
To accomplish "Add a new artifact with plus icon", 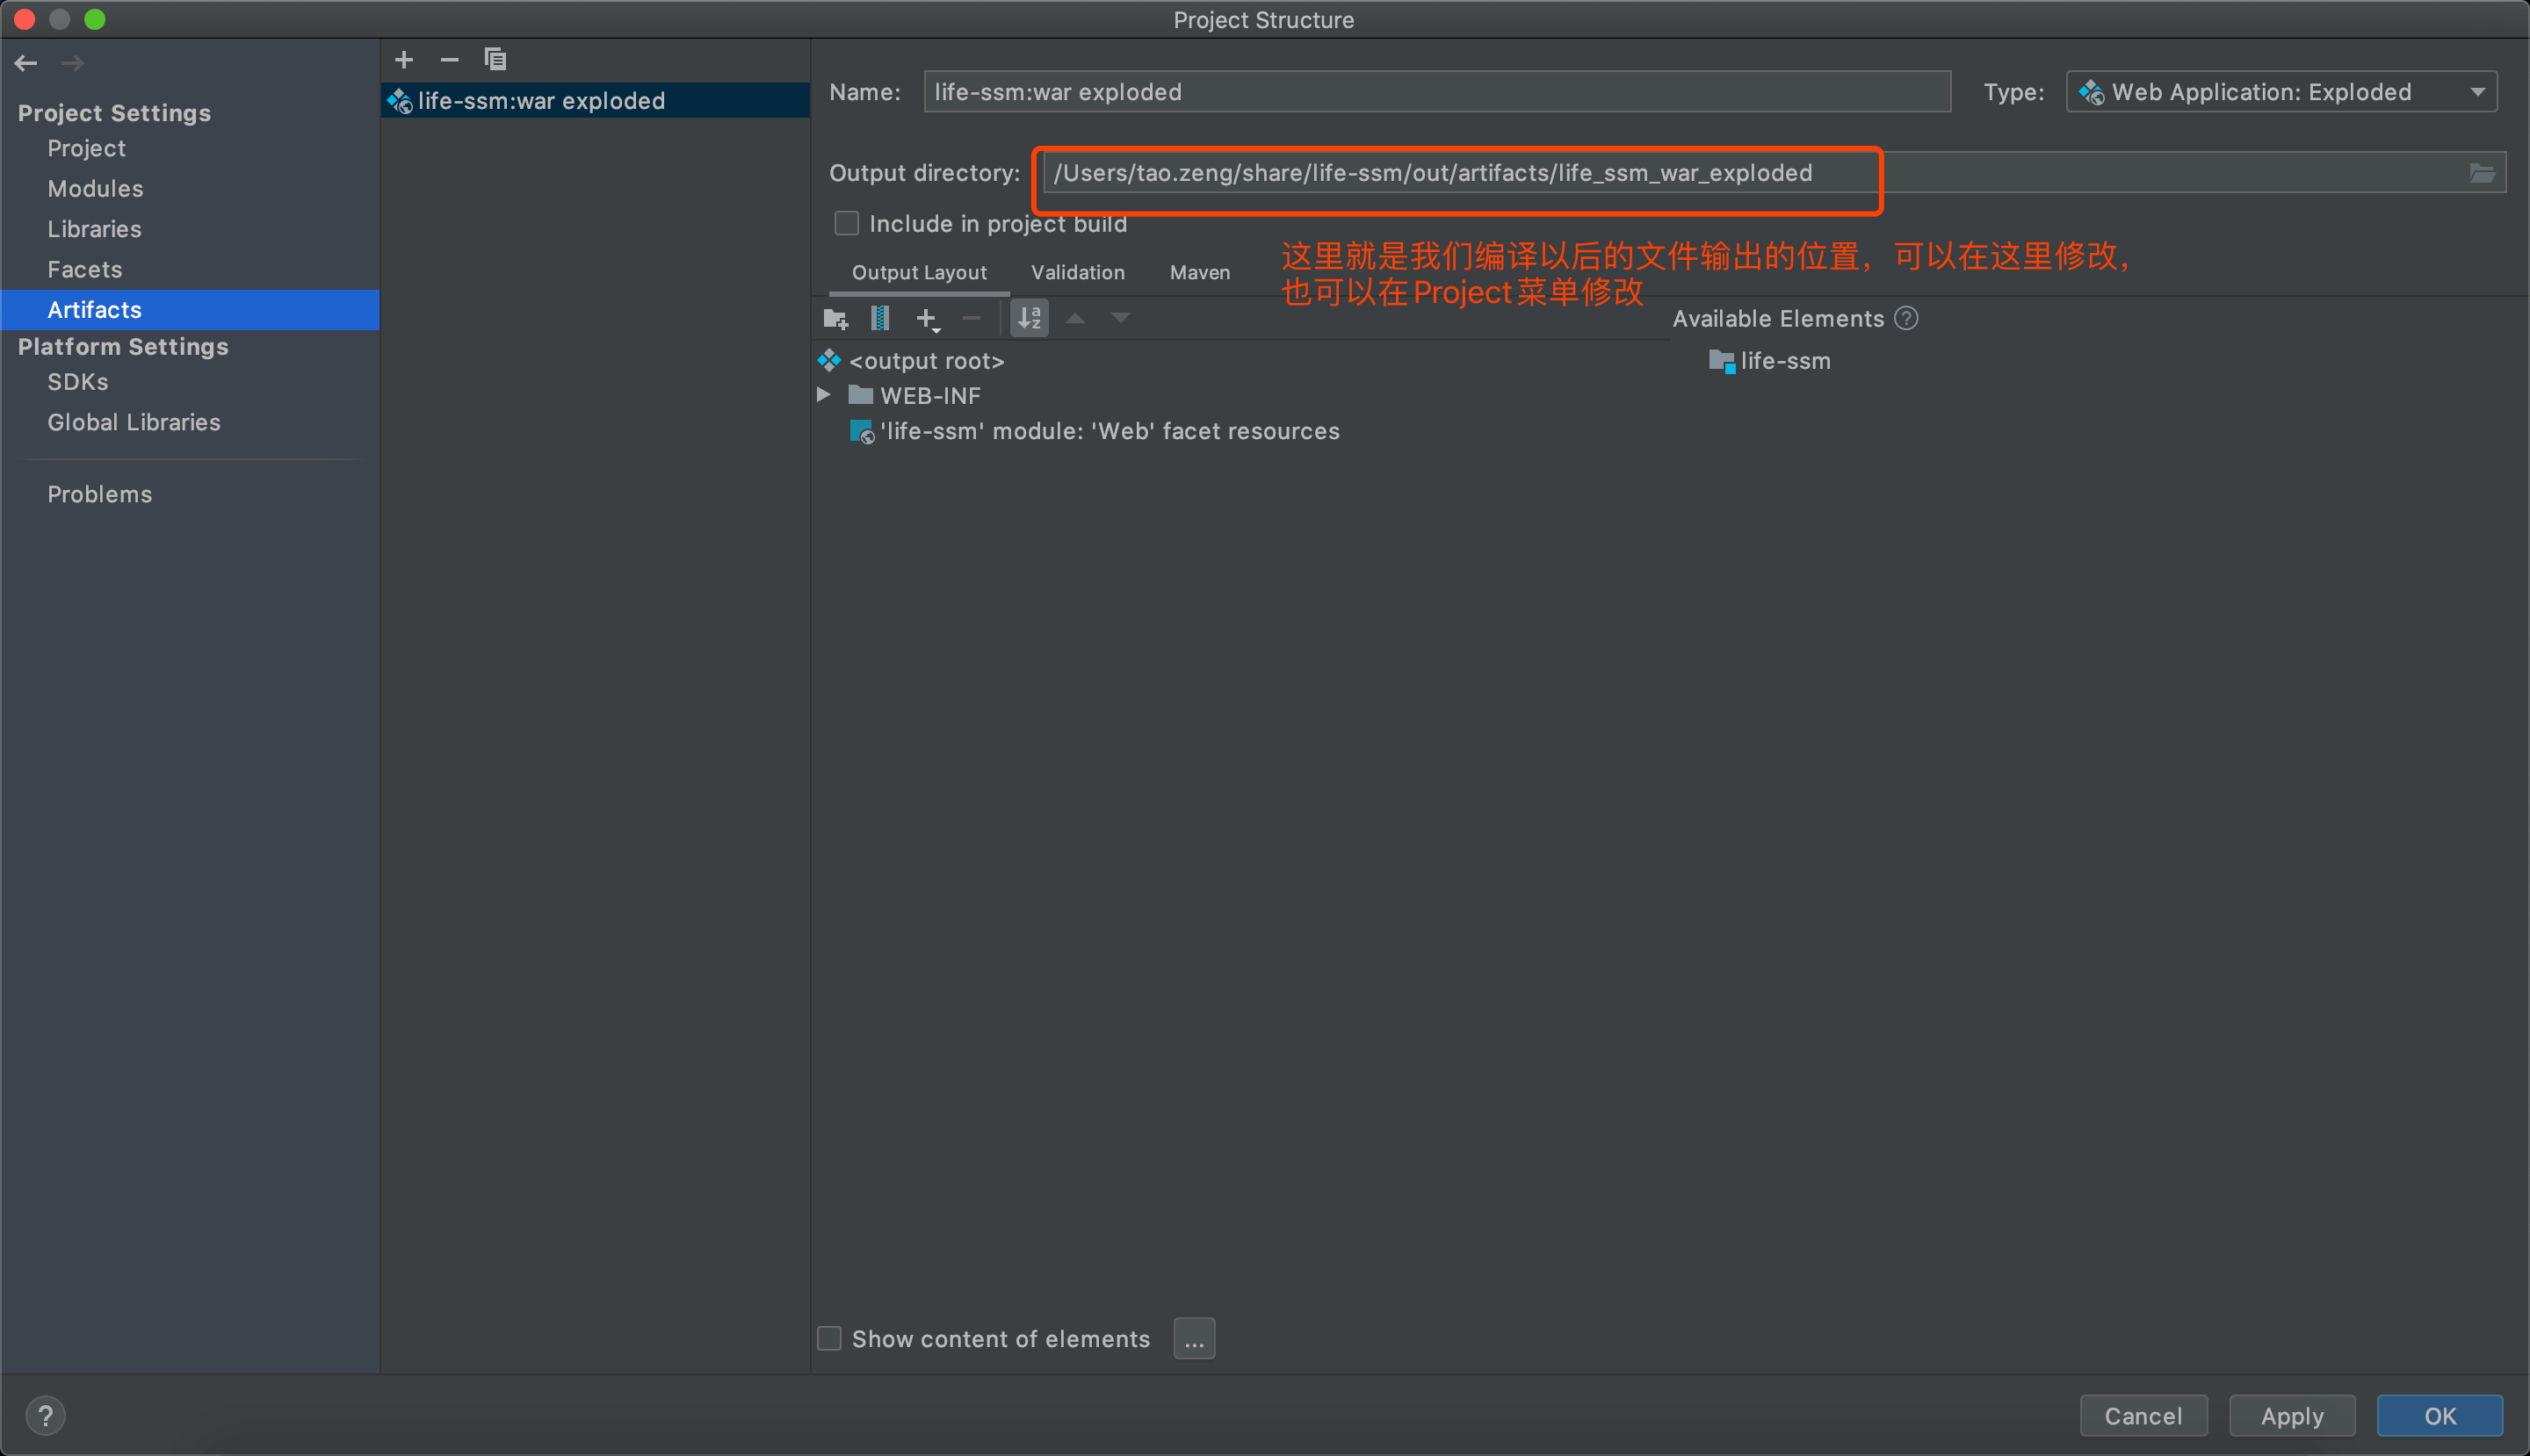I will [x=404, y=60].
